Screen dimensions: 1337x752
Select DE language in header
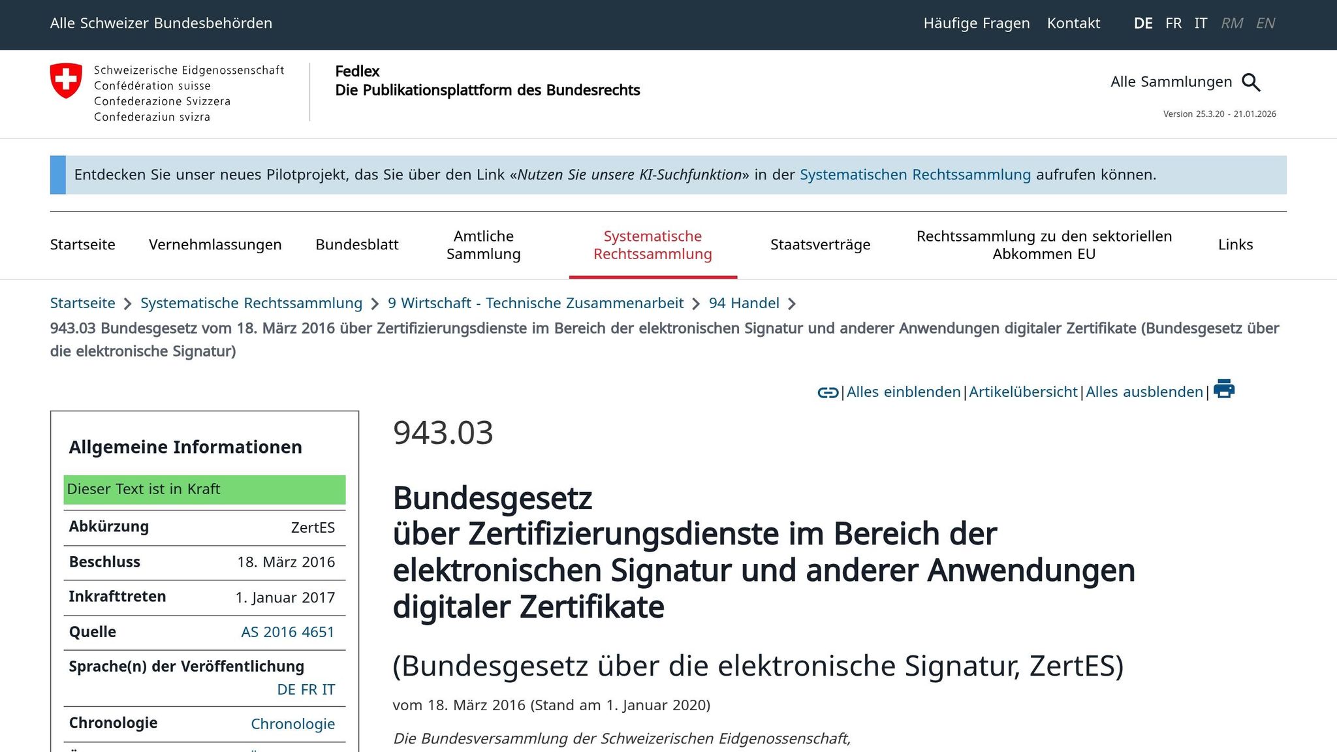pyautogui.click(x=1143, y=23)
